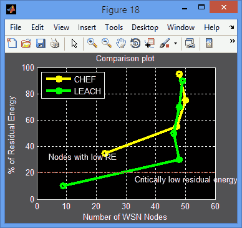Open the Window menu

[x=181, y=27]
